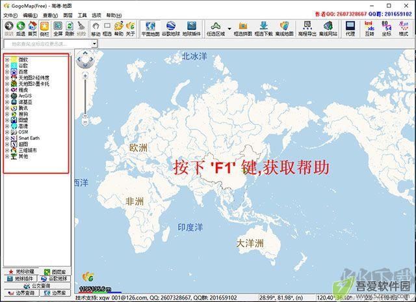Click the 刷新 refresh icon
The height and width of the screenshot is (302, 416).
point(70,29)
